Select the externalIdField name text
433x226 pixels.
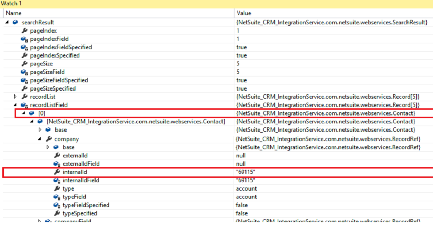click(81, 164)
